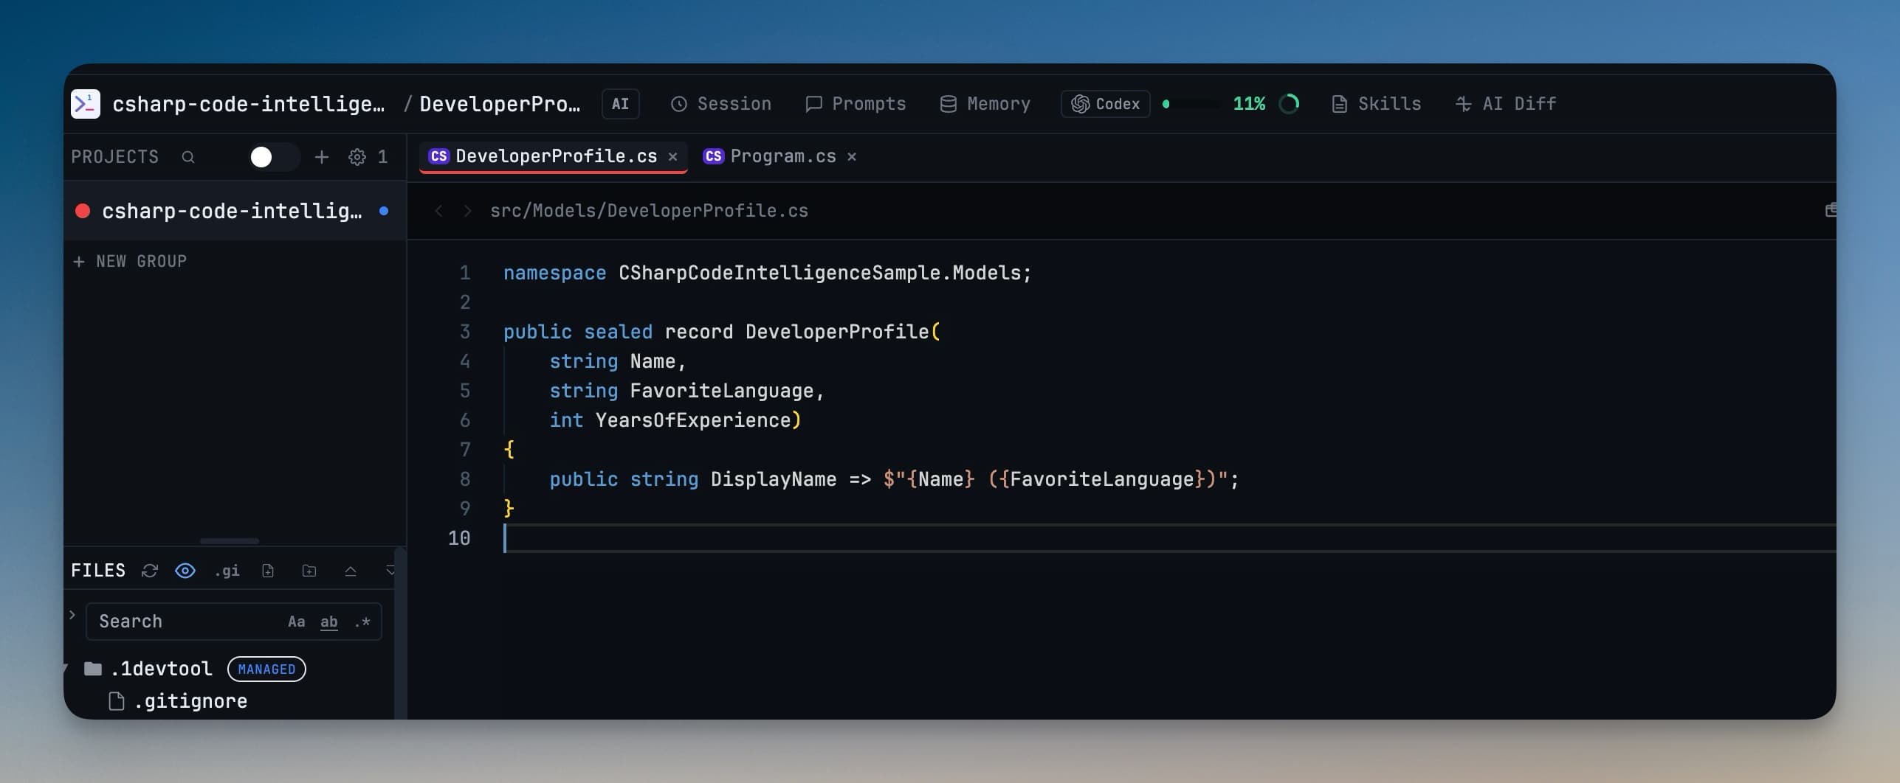1900x783 pixels.
Task: Click the sidebar panel resize handle
Action: click(x=230, y=541)
